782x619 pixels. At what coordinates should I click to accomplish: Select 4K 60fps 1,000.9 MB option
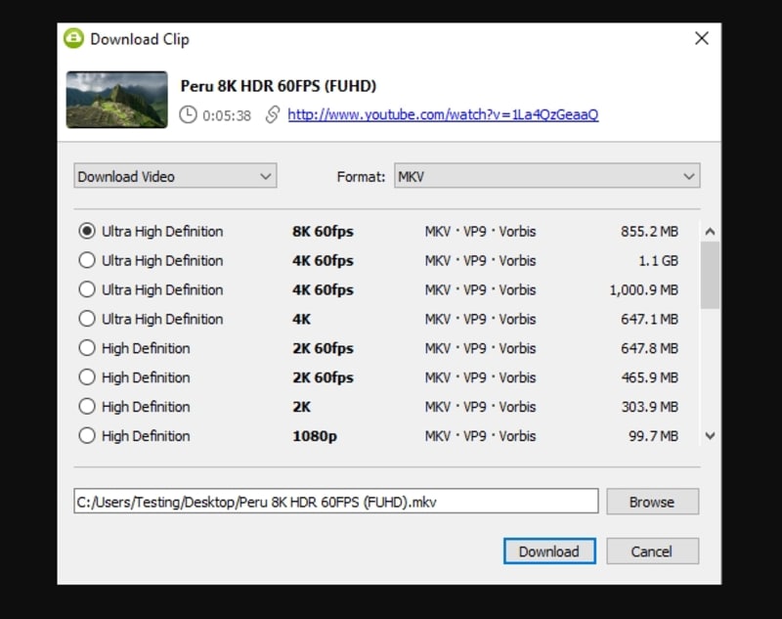[87, 289]
